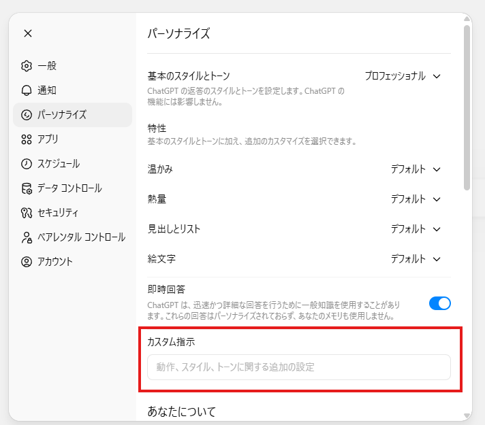This screenshot has width=485, height=425.
Task: Click the style description starting ChatGPT の返答
Action: point(246,97)
